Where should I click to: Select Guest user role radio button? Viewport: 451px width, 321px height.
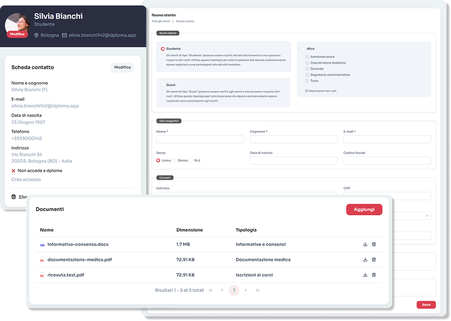coord(163,85)
